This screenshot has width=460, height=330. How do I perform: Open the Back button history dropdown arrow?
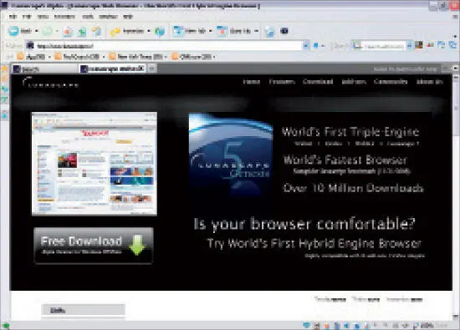37,31
